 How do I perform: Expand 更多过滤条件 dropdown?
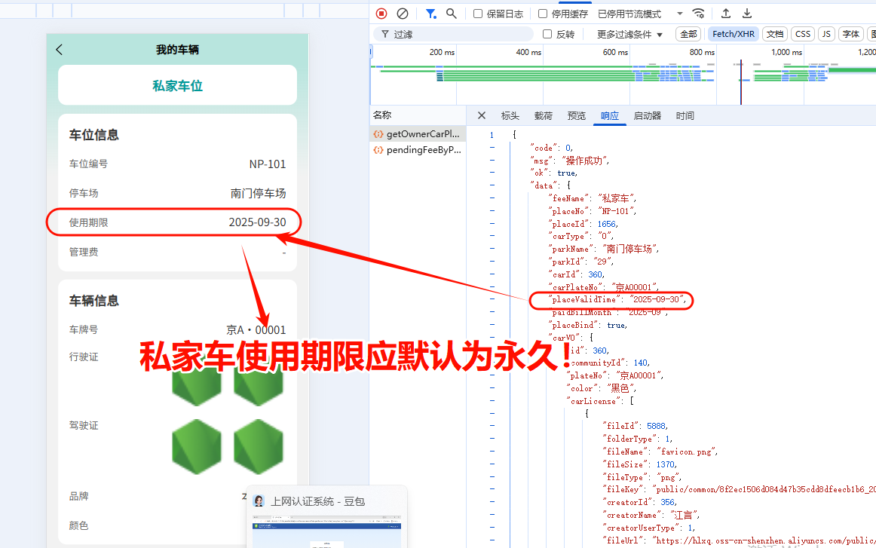pyautogui.click(x=629, y=34)
